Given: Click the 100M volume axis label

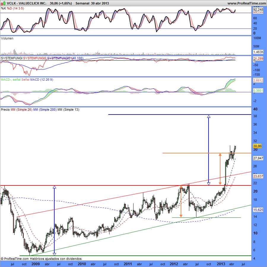Looking at the screenshot, I should [257, 38].
